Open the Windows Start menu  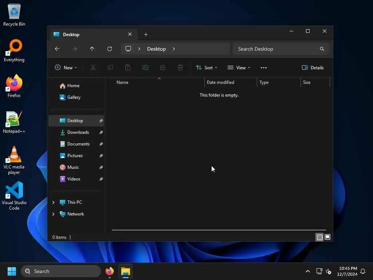coord(12,271)
